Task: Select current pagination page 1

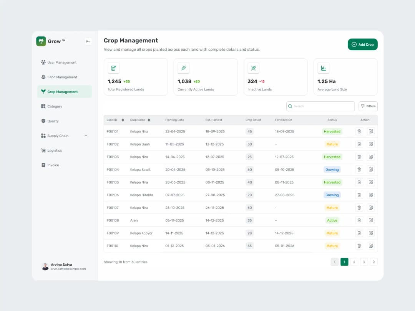Action: click(x=344, y=262)
